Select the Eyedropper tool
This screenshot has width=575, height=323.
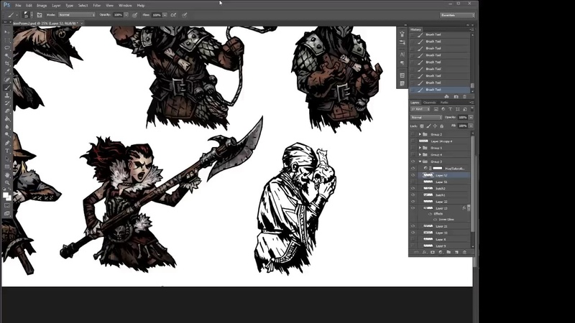[x=7, y=71]
